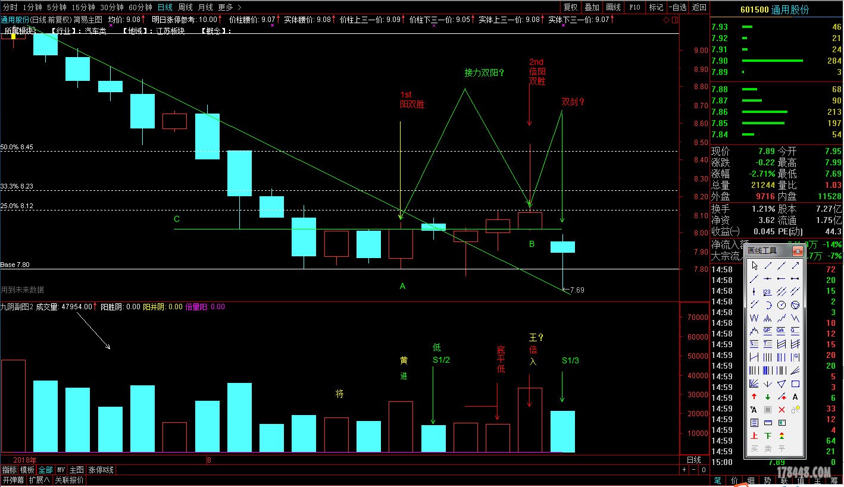The height and width of the screenshot is (487, 844).
Task: Toggle 复权 price adjustment
Action: tap(570, 7)
